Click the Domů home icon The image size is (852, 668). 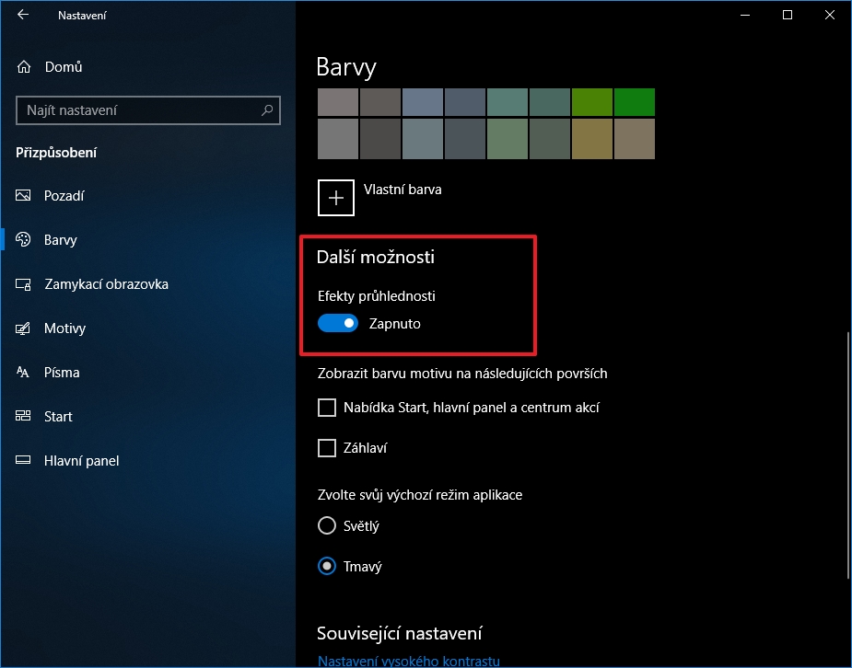[x=23, y=67]
